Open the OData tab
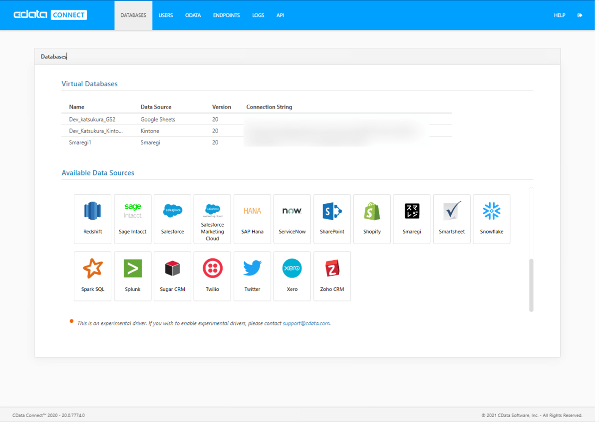The width and height of the screenshot is (599, 422). click(193, 15)
